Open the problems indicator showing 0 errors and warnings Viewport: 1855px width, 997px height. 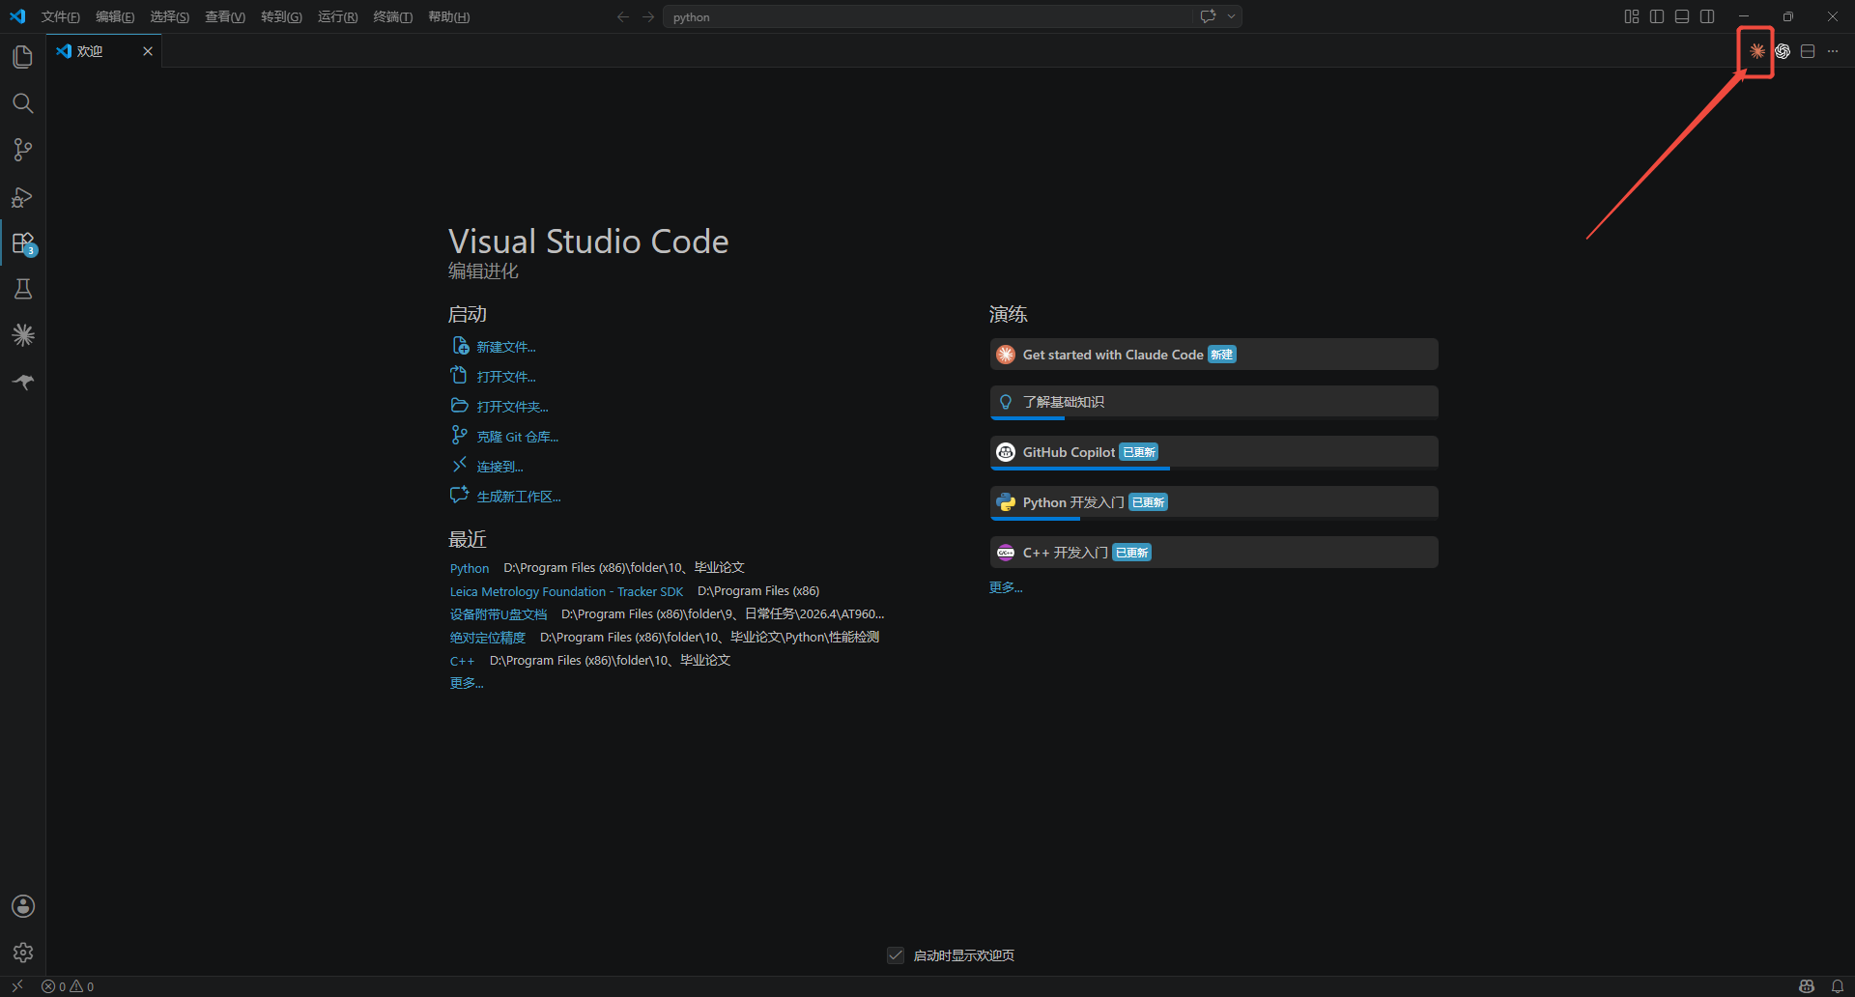pos(68,986)
